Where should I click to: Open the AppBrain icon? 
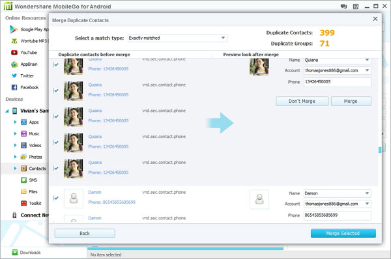pyautogui.click(x=14, y=64)
